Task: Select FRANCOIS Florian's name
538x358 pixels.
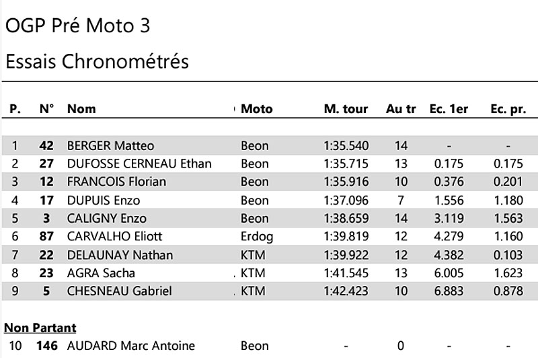Action: [116, 182]
